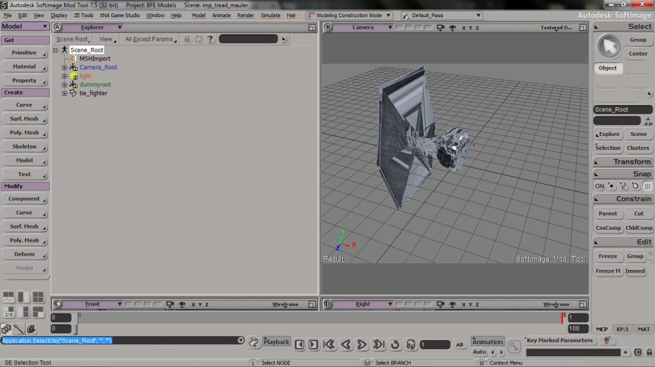Image resolution: width=655 pixels, height=367 pixels.
Task: Click the Poly. Mesh create button
Action: (x=24, y=133)
